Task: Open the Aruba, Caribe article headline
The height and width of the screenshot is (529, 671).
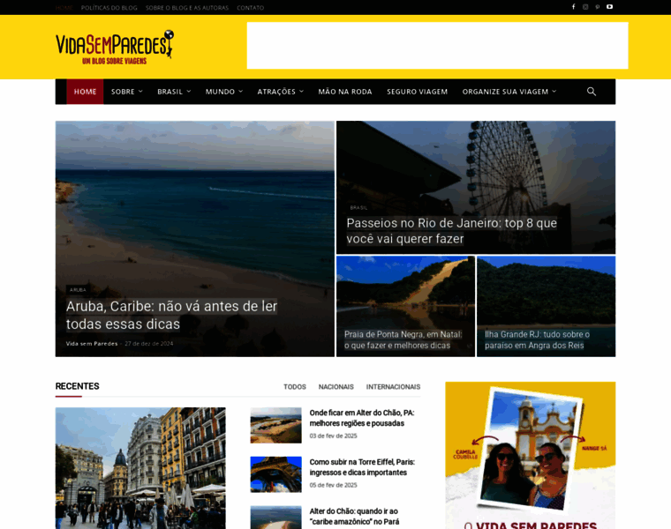Action: pyautogui.click(x=171, y=315)
